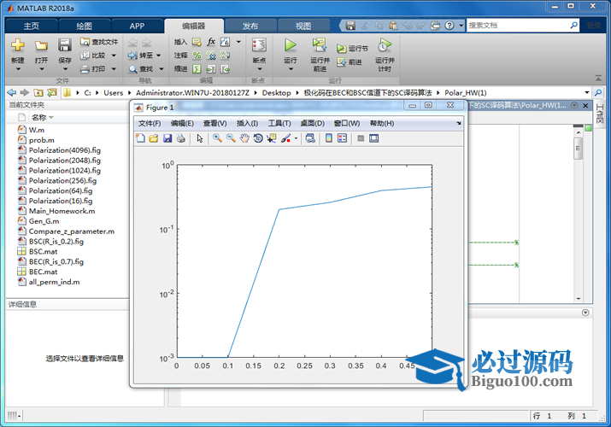Select Polarization(4096).fig file

[x=64, y=150]
